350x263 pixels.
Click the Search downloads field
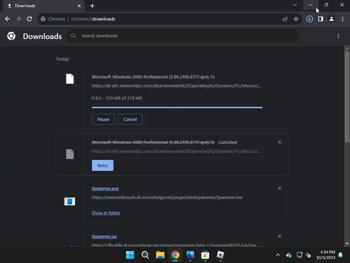pyautogui.click(x=183, y=36)
